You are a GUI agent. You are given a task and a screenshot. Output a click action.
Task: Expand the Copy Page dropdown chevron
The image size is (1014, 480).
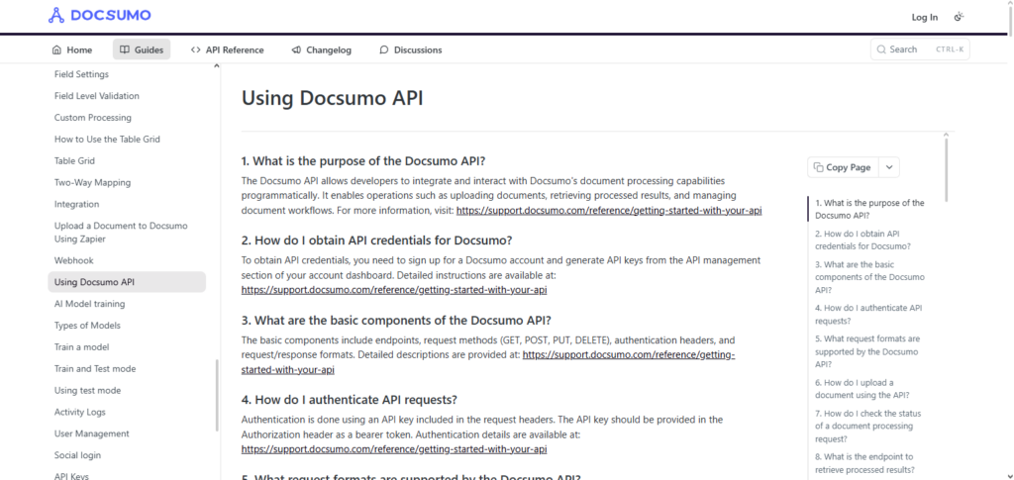(x=889, y=167)
